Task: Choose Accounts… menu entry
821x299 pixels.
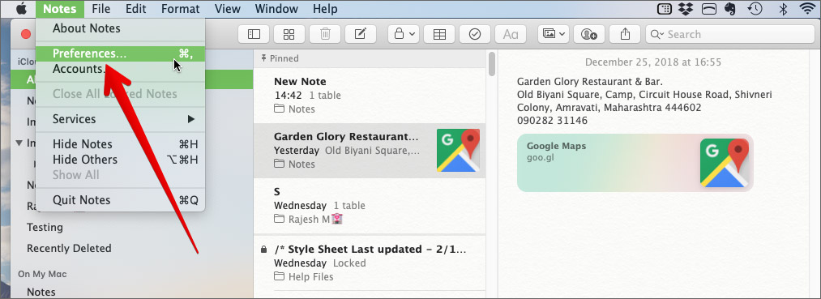Action: [121, 69]
